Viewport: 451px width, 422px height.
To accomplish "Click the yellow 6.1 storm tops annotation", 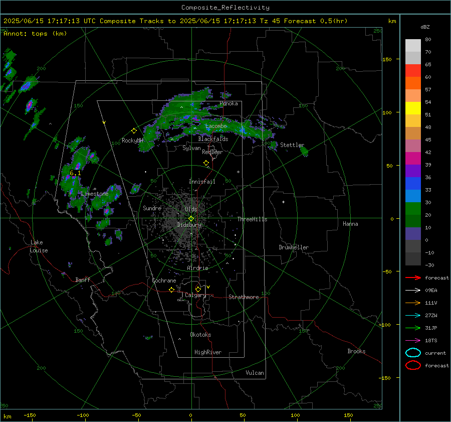I will tap(75, 173).
